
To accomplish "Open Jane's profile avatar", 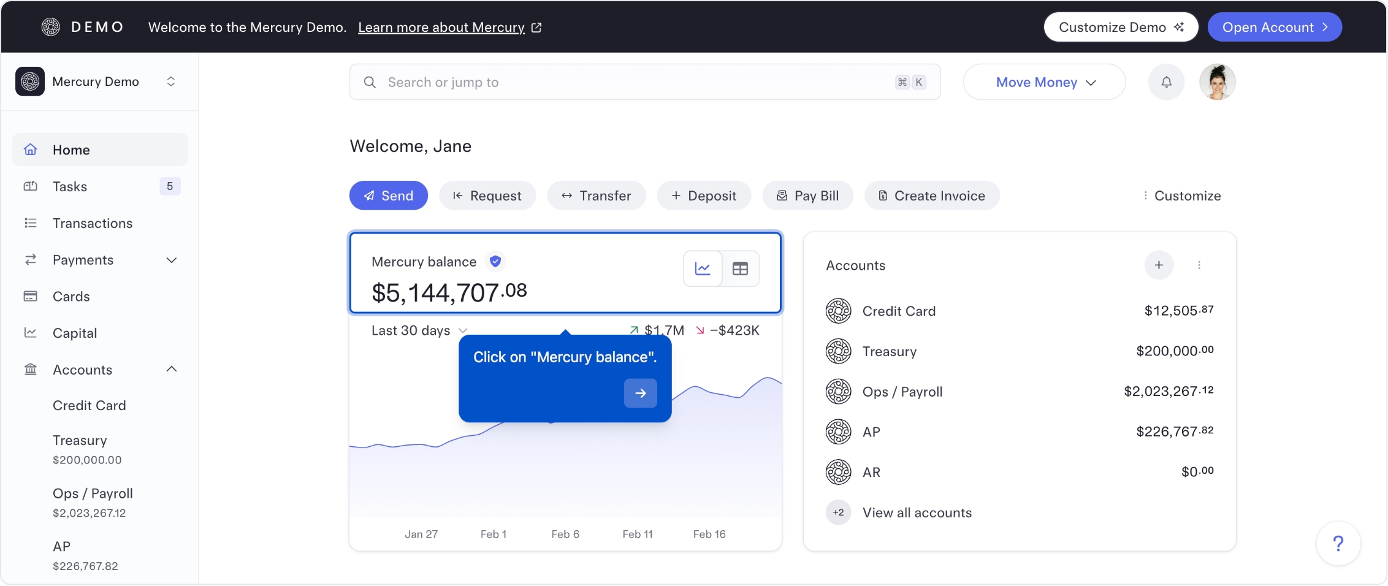I will 1217,82.
